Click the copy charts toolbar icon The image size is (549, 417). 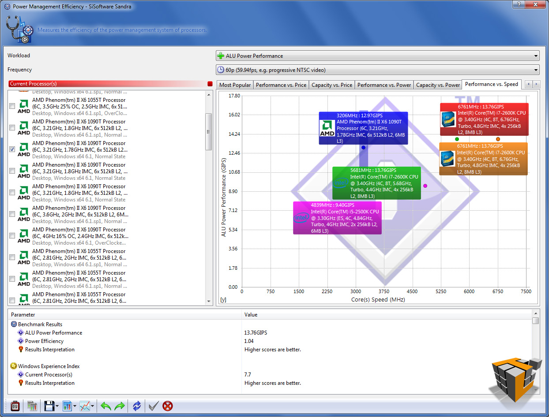(32, 406)
